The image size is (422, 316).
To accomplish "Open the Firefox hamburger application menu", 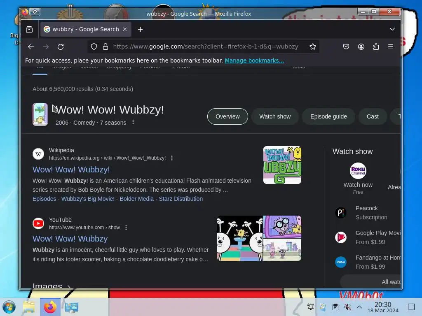I will [x=391, y=47].
